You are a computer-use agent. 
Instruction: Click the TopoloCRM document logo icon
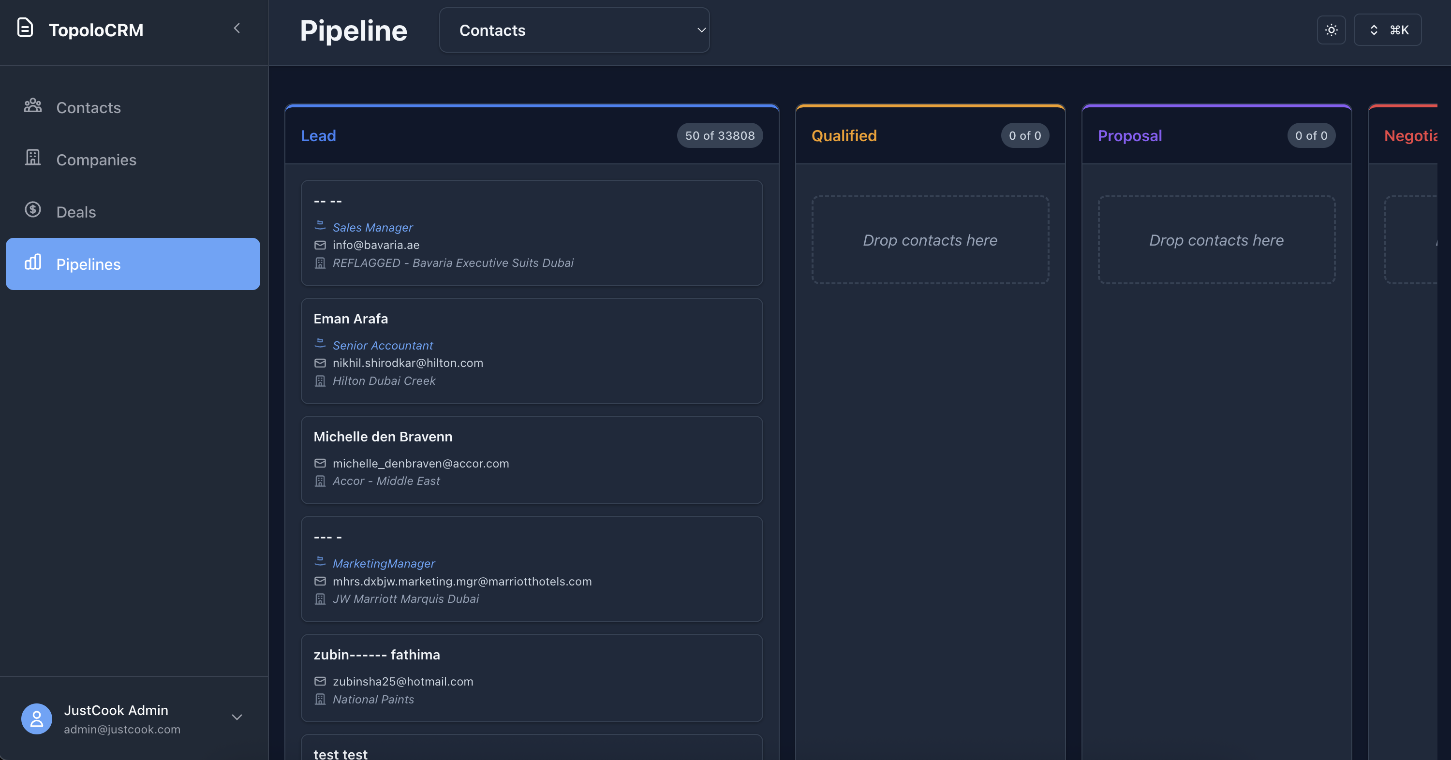pyautogui.click(x=24, y=27)
